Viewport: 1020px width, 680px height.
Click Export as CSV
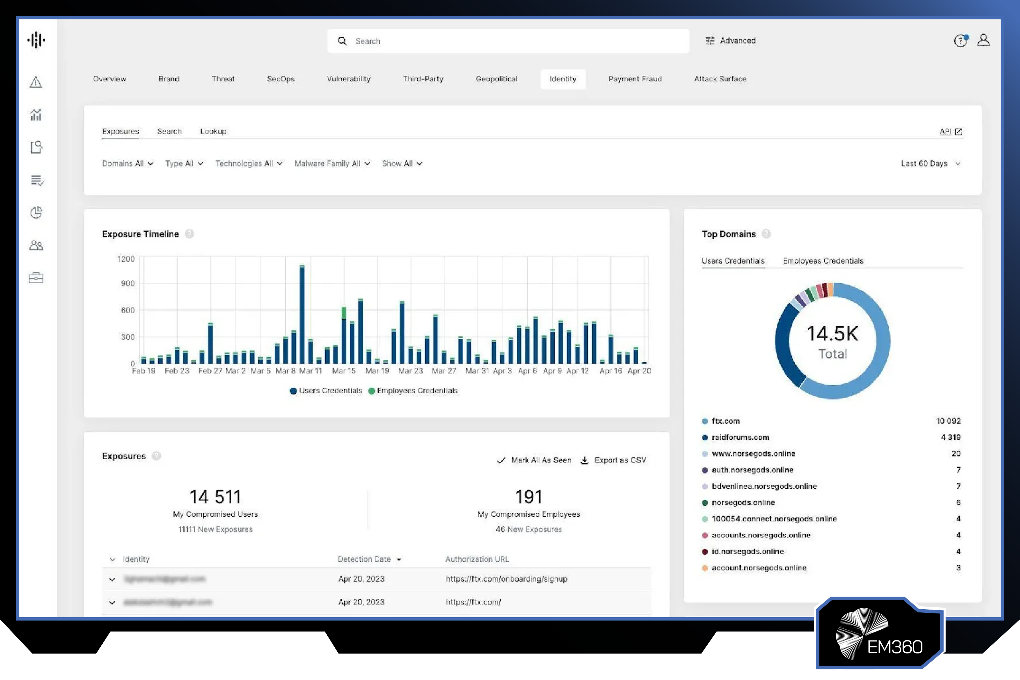pyautogui.click(x=613, y=460)
